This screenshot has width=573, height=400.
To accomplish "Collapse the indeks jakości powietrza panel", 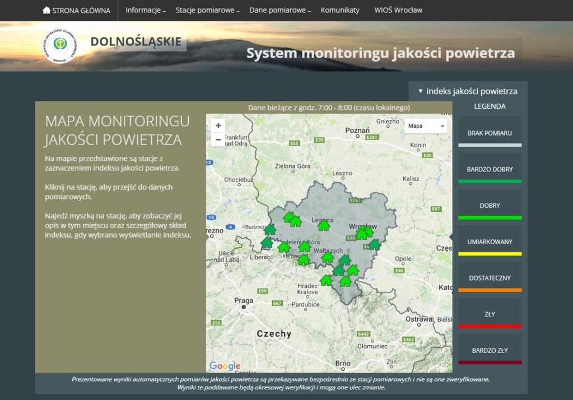I will coord(468,91).
